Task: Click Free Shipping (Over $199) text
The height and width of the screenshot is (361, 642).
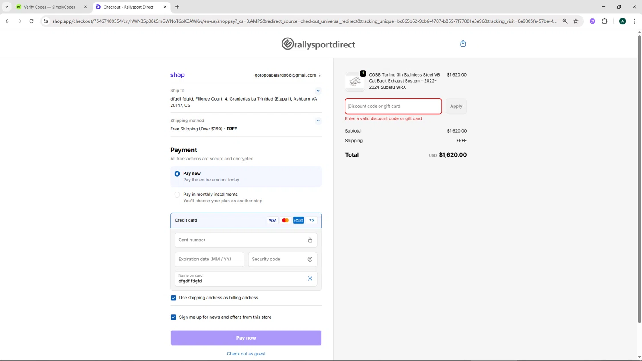Action: 196,129
